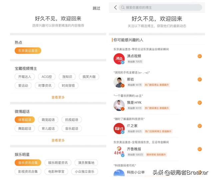Open the 那岩 account name
The image size is (213, 180).
(130, 79)
